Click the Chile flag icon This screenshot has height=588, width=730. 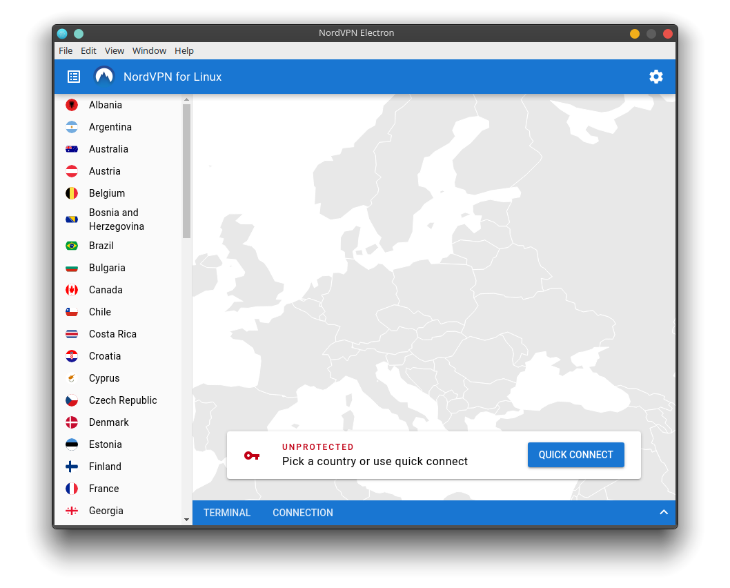tap(72, 312)
